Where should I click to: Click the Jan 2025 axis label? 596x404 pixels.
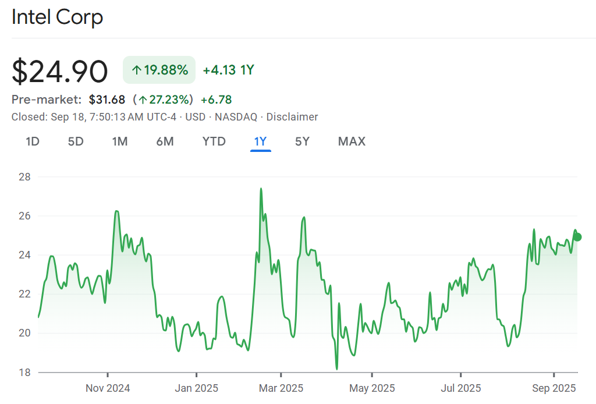tap(197, 388)
